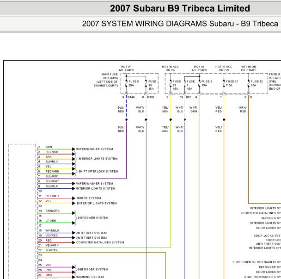Viewport: 281px width, 279px height.
Task: Click pin 25 "VIO" wire label
Action: pyautogui.click(x=48, y=265)
